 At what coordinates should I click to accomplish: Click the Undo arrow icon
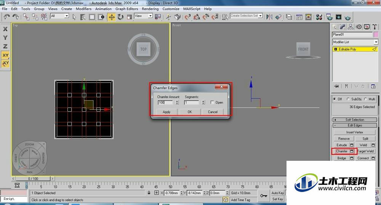tap(6, 17)
